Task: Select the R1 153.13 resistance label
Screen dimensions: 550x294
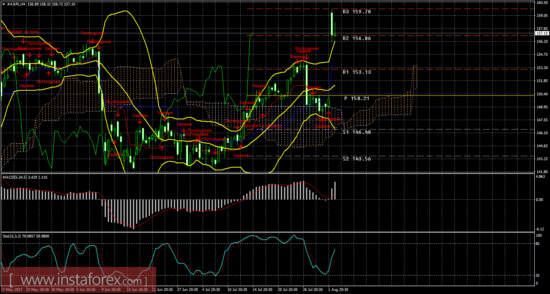Action: point(356,72)
